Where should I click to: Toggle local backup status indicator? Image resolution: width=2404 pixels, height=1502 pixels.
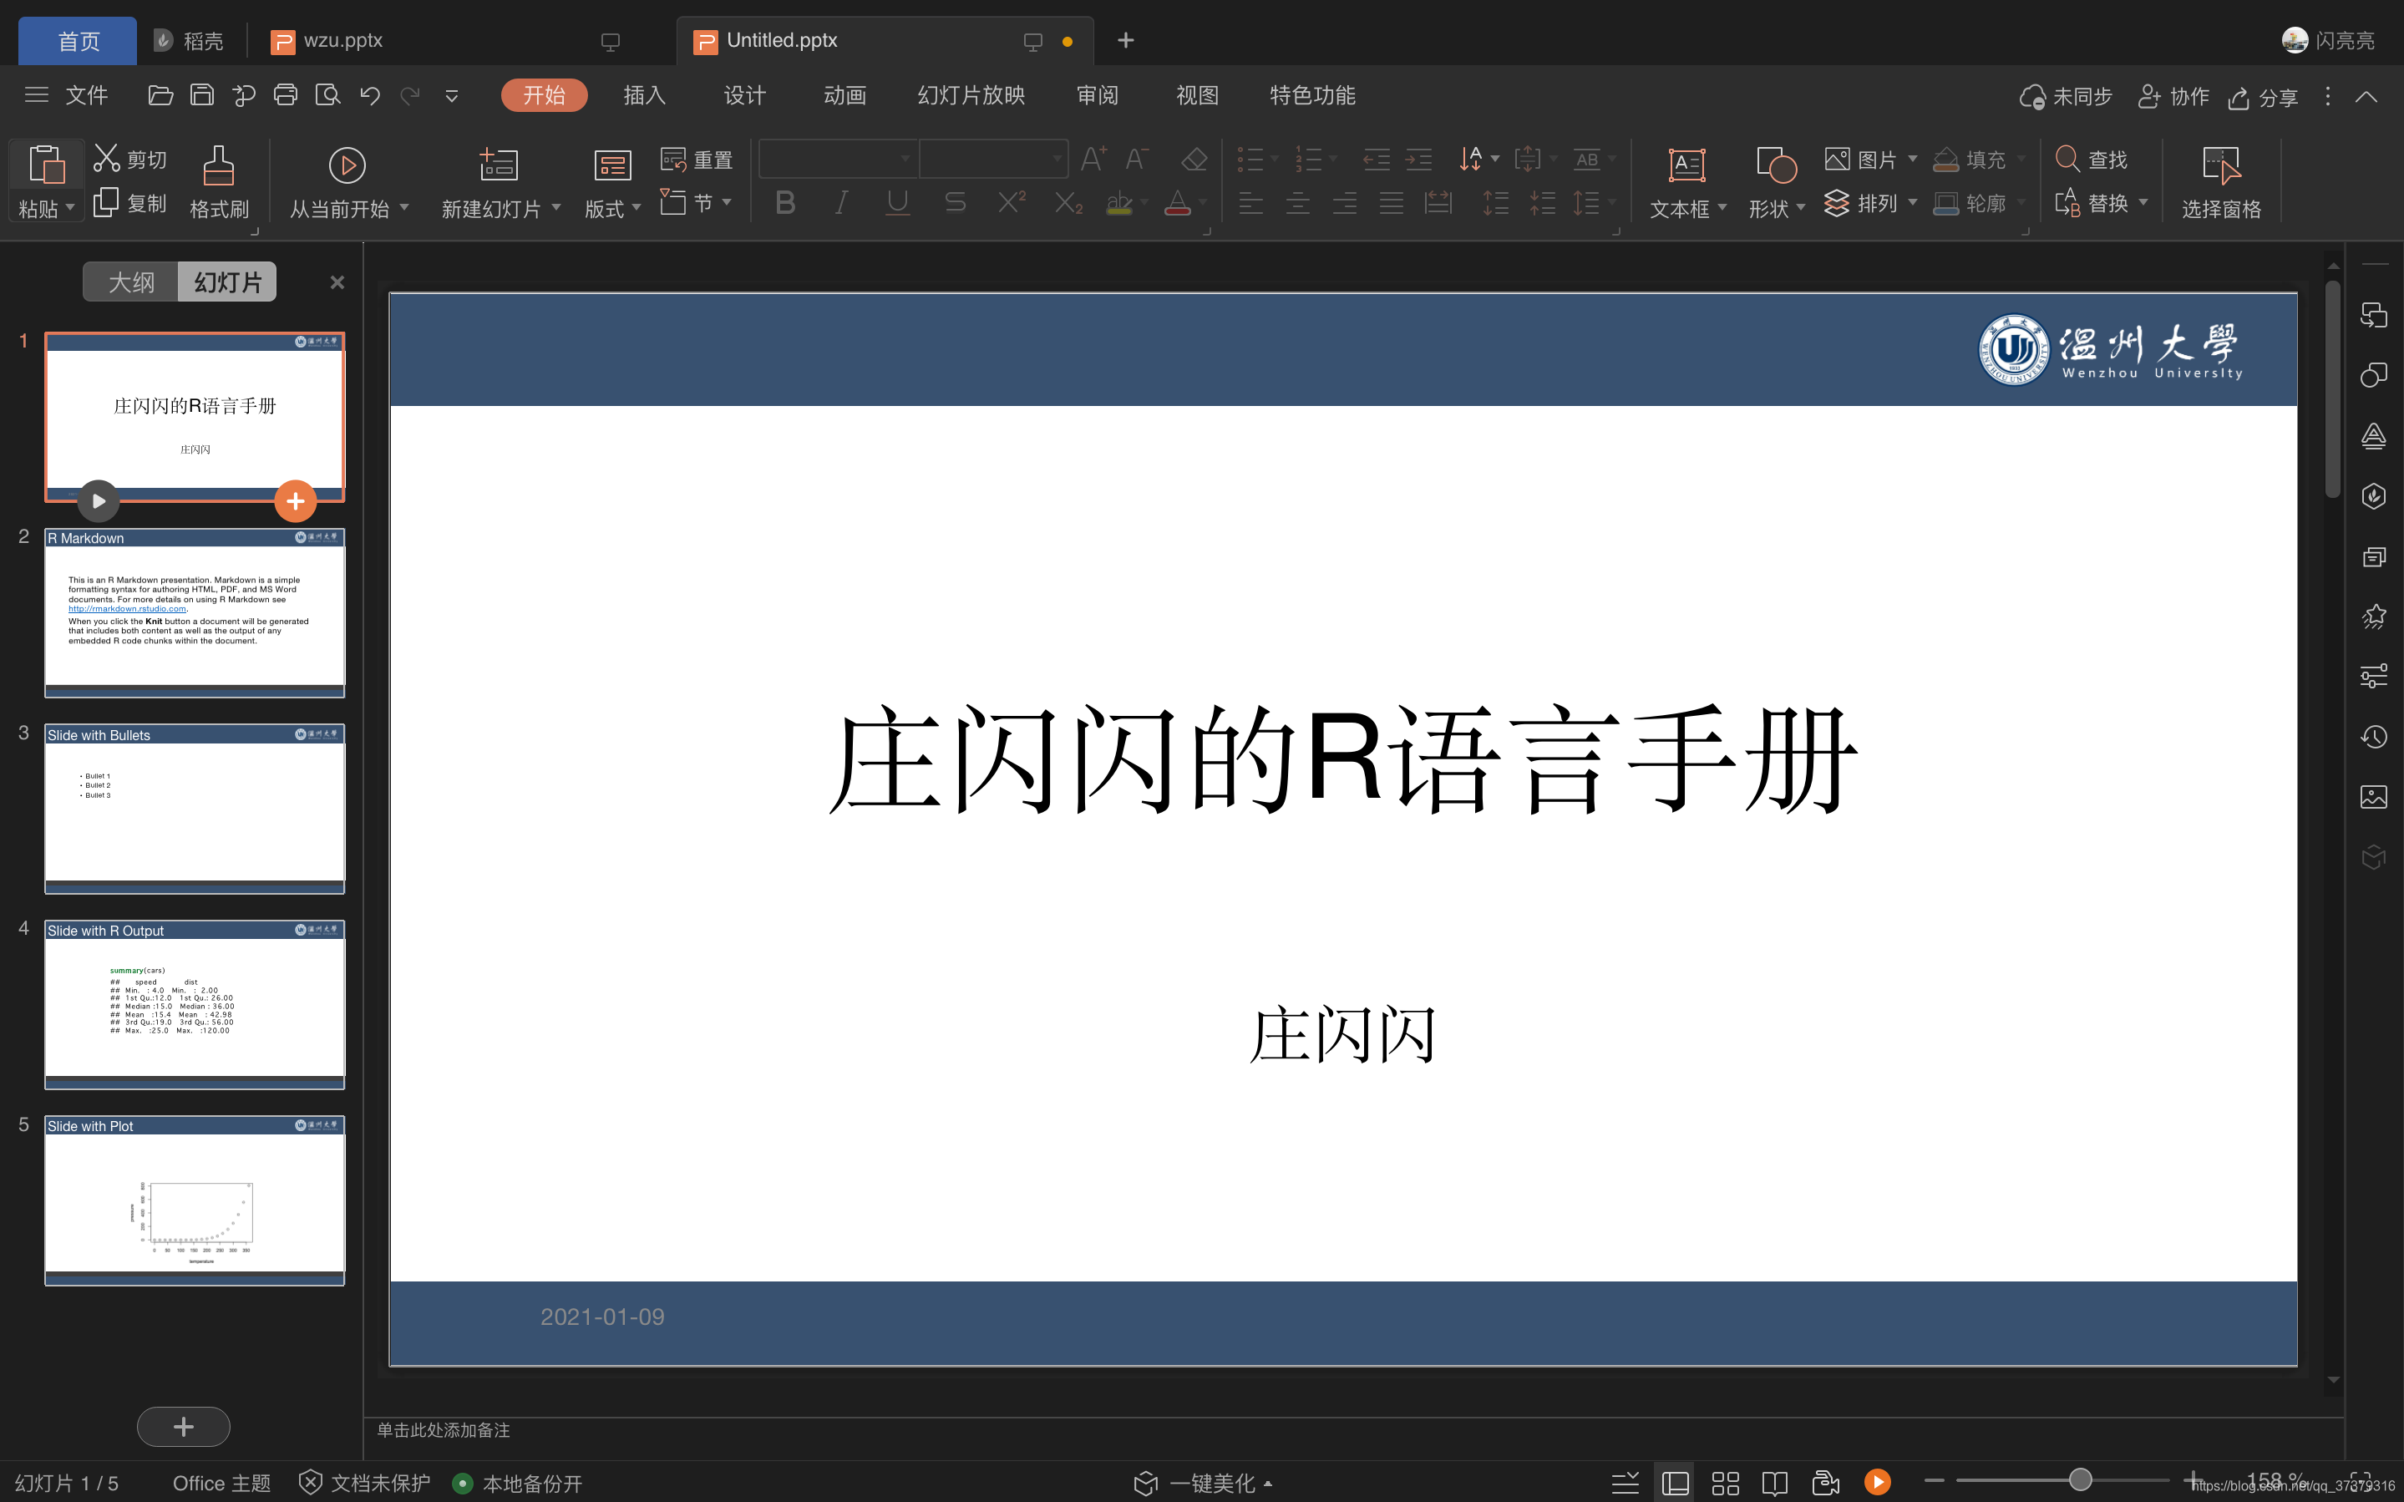click(x=517, y=1482)
